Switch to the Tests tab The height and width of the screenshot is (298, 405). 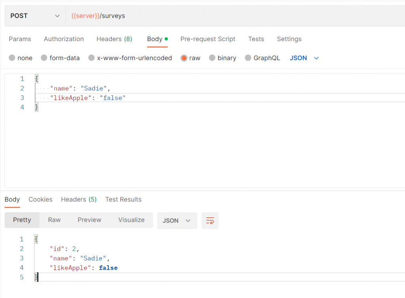[256, 39]
